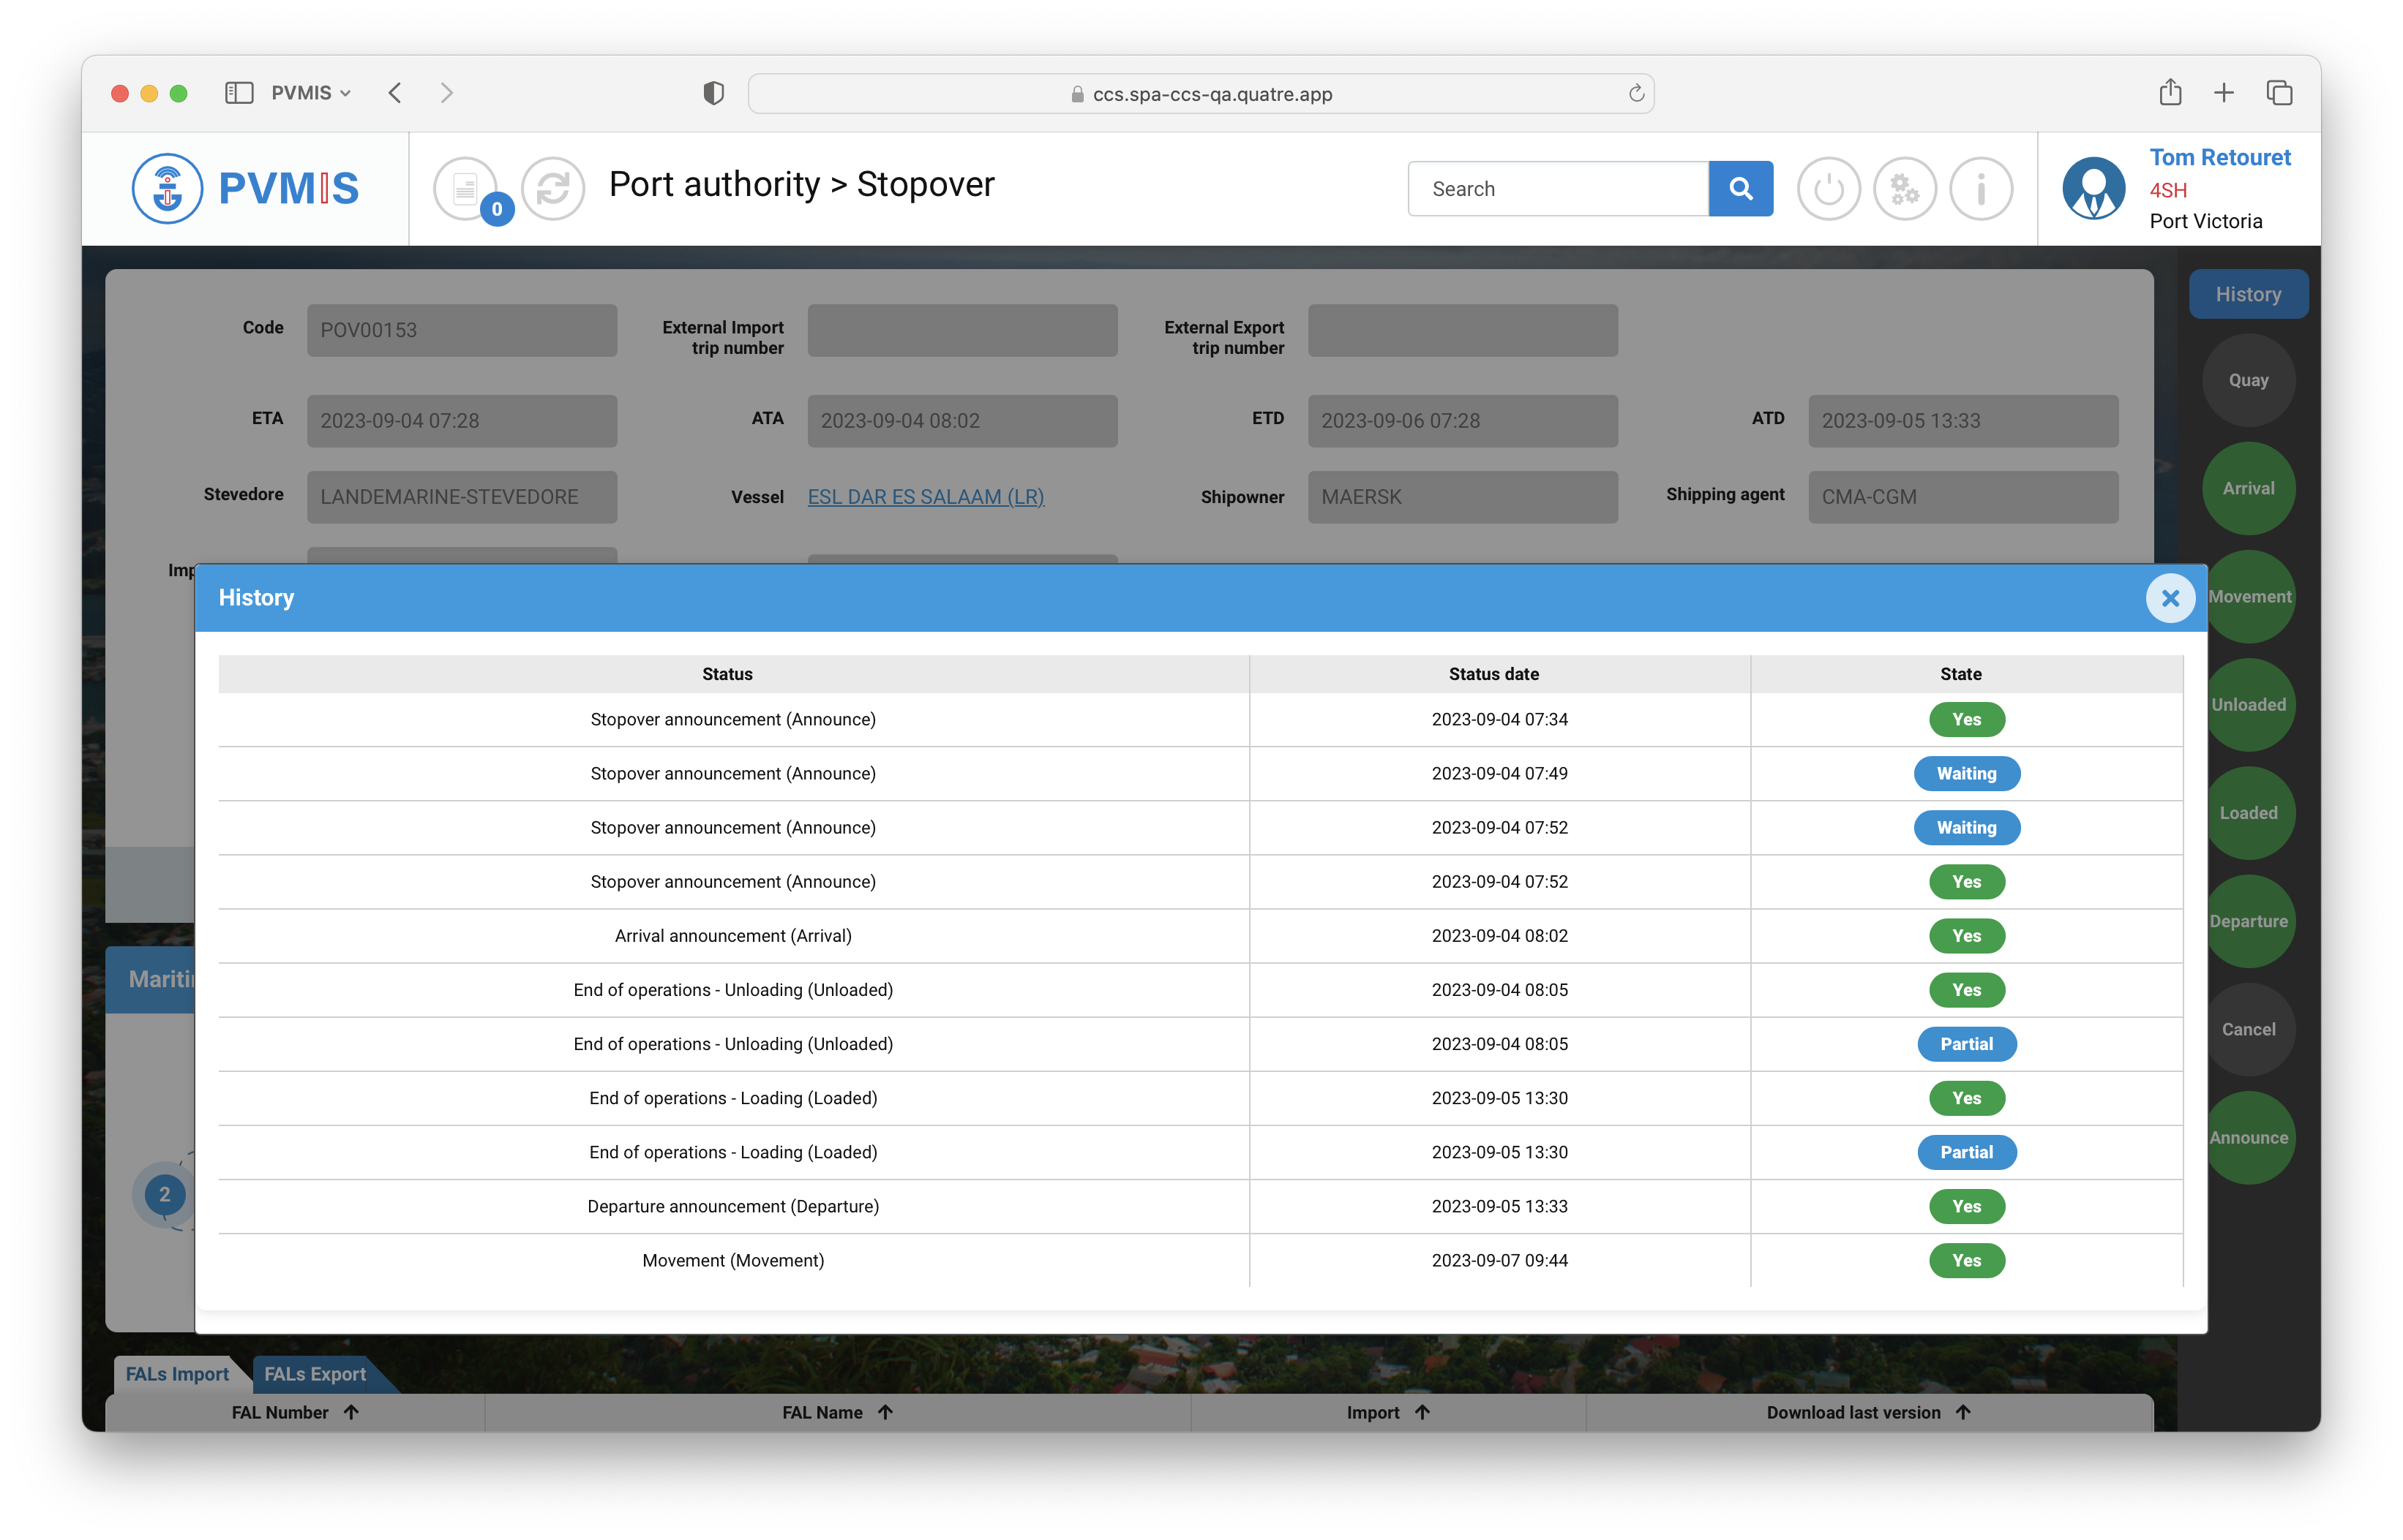
Task: Select the FALs Import tab
Action: pos(177,1374)
